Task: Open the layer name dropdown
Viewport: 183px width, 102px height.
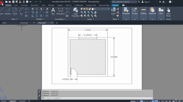Action: (109, 9)
